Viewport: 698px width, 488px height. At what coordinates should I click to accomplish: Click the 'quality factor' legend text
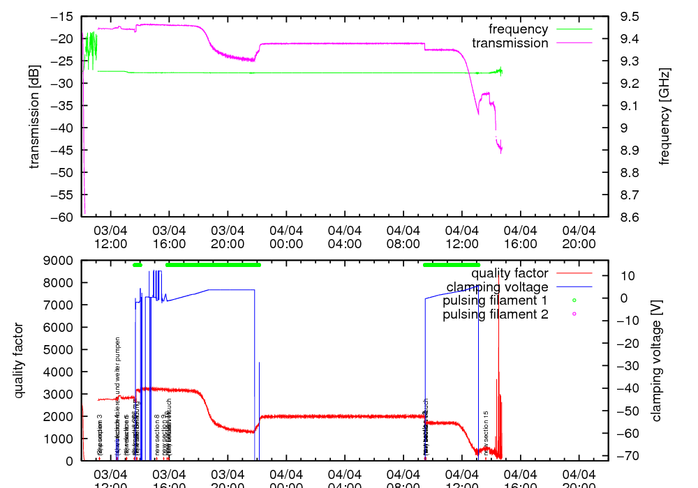[511, 273]
